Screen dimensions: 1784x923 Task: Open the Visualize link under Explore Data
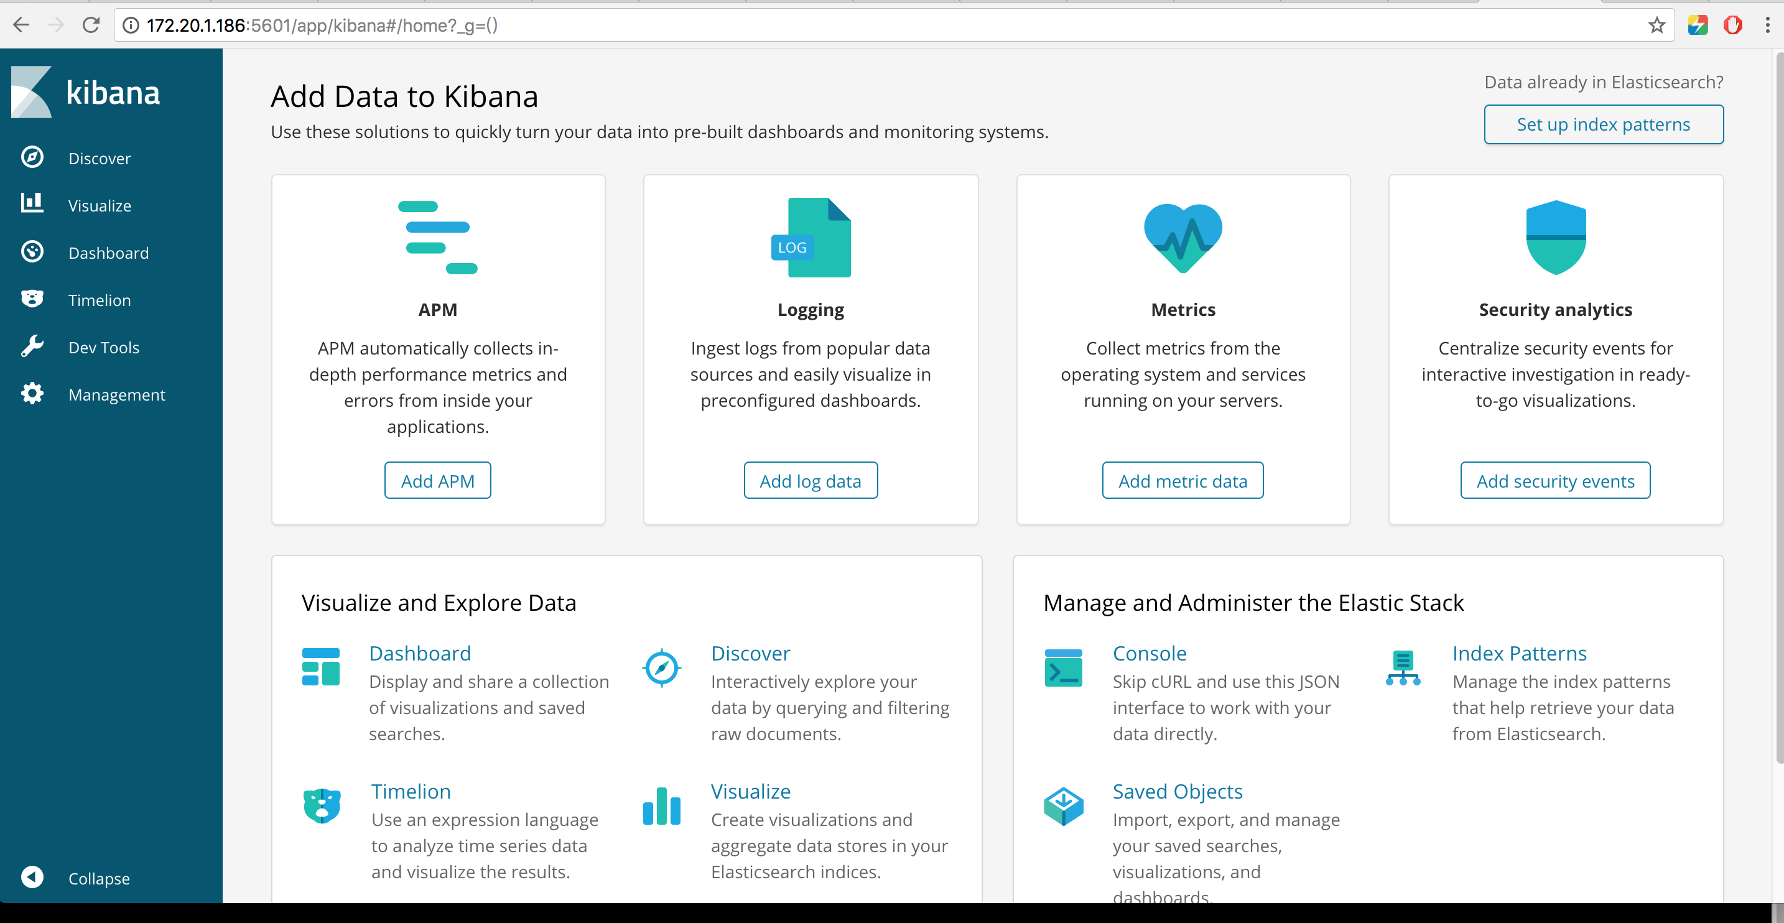pyautogui.click(x=751, y=791)
